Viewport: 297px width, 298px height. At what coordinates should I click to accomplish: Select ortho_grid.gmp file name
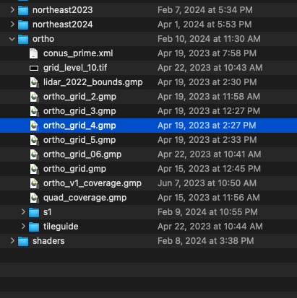tap(74, 169)
